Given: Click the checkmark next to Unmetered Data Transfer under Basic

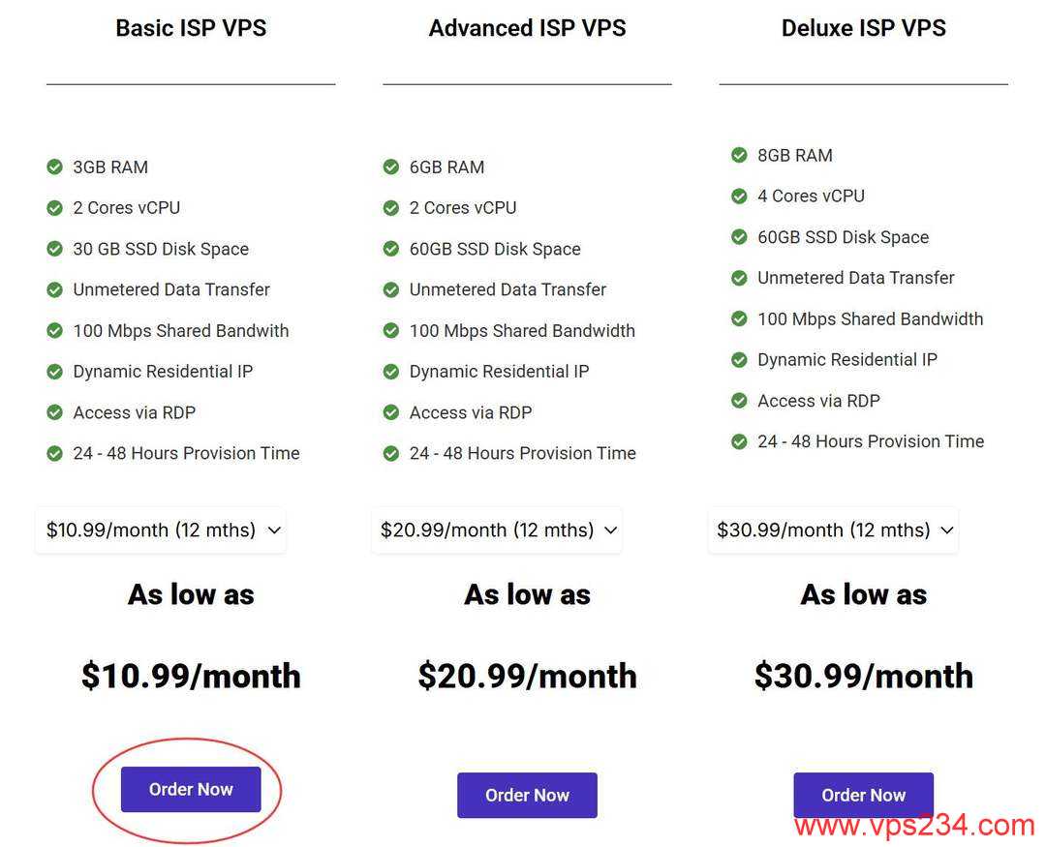Looking at the screenshot, I should click(x=55, y=289).
